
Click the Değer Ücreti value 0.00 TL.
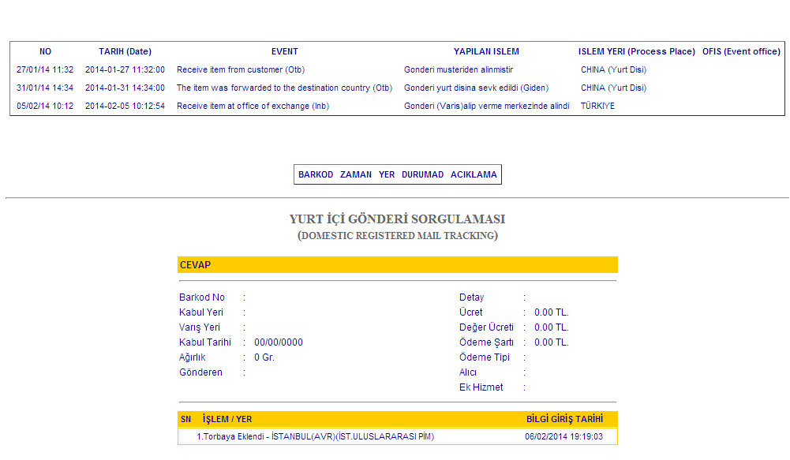pyautogui.click(x=551, y=327)
